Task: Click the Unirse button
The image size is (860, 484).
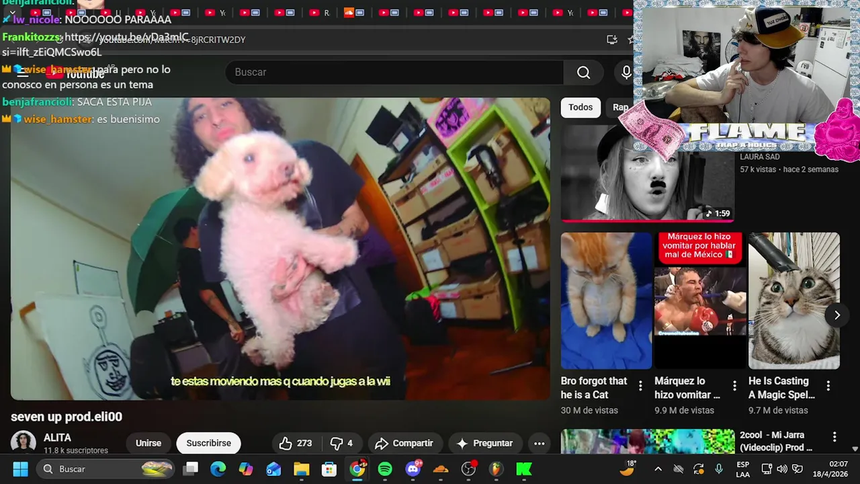Action: pyautogui.click(x=148, y=443)
